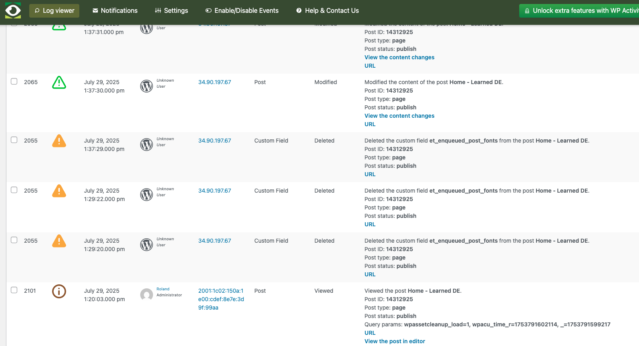This screenshot has height=346, width=639.
Task: Open URL link for 1:29:22 deleted field
Action: click(x=370, y=224)
